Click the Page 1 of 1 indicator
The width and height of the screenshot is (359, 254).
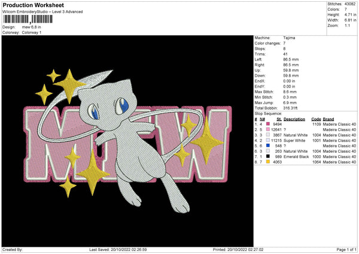pos(346,249)
